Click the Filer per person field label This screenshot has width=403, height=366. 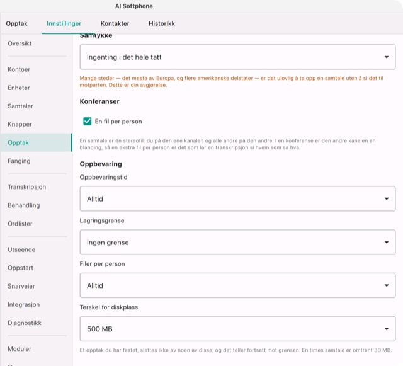tap(102, 264)
